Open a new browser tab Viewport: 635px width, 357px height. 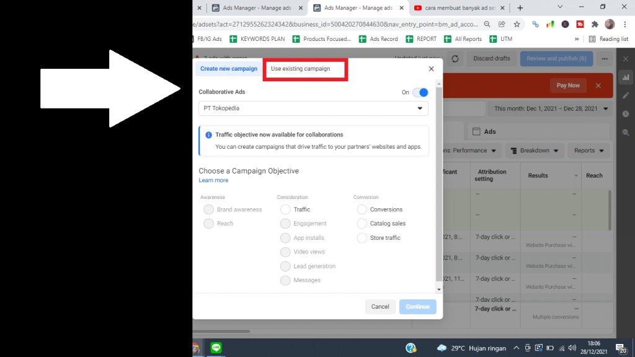520,7
